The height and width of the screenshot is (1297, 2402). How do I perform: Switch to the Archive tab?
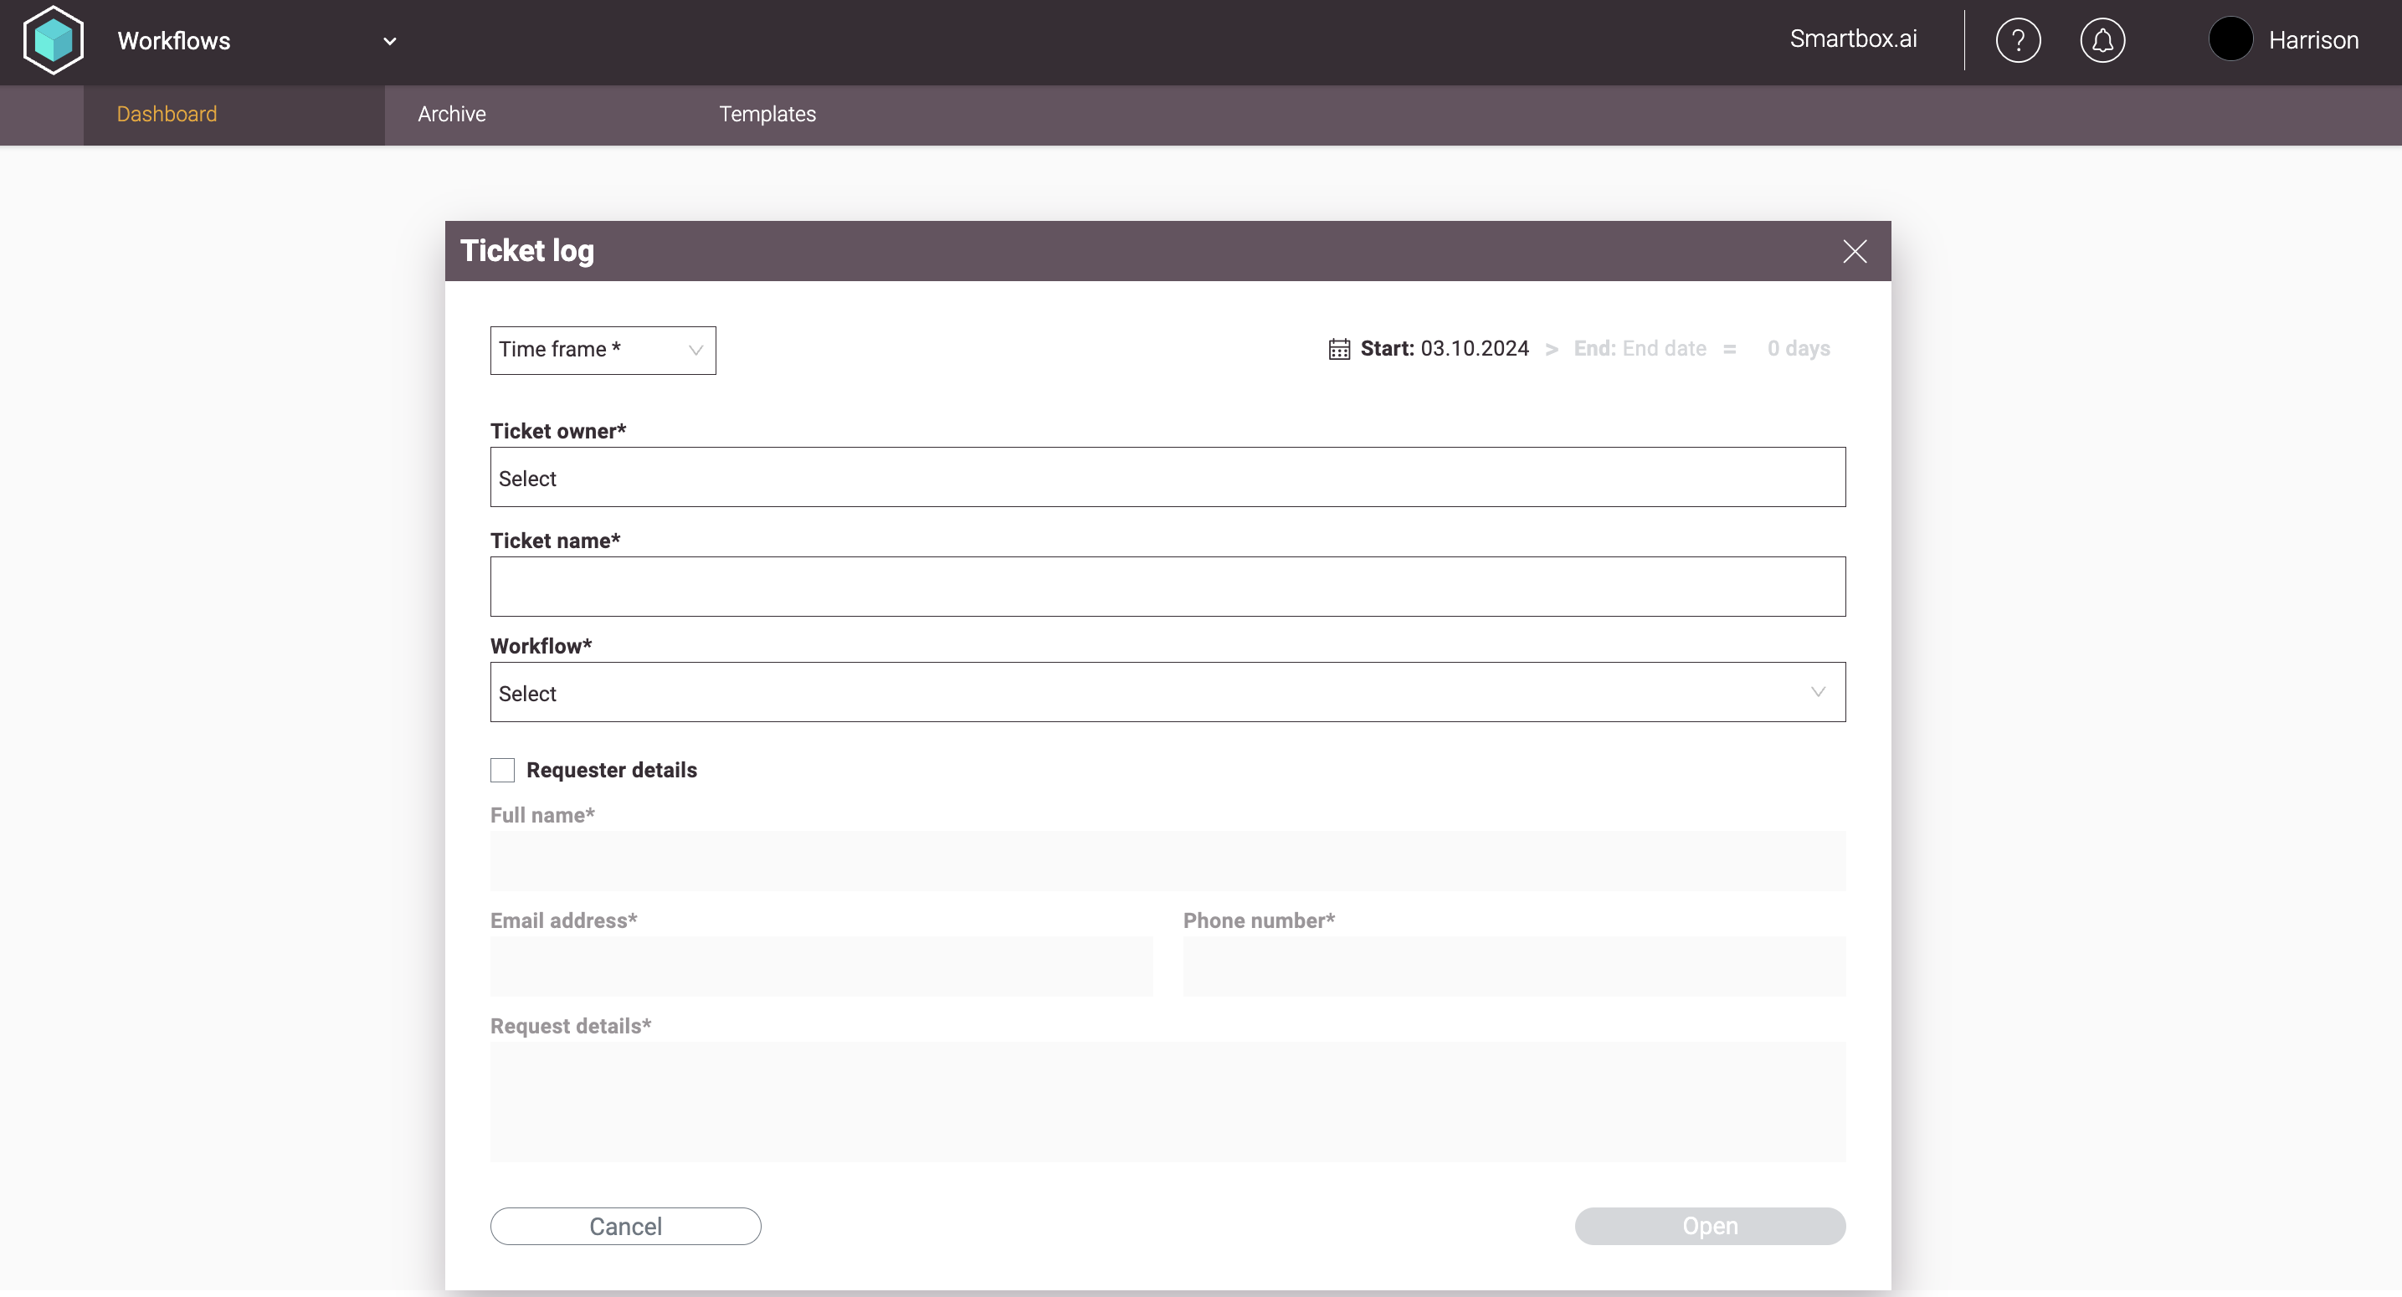[451, 114]
